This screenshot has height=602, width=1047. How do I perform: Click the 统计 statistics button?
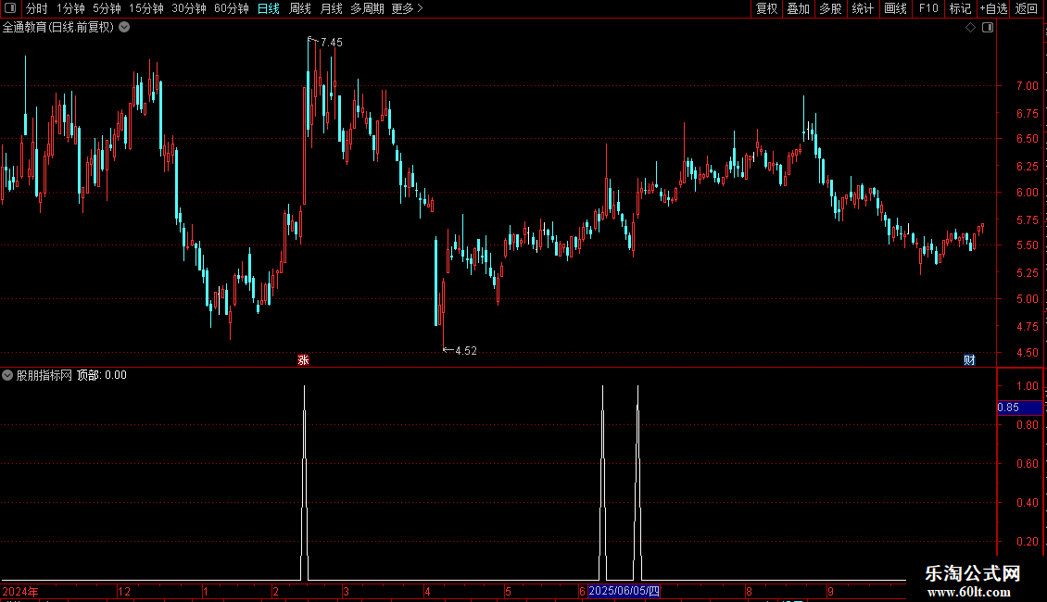tap(862, 8)
